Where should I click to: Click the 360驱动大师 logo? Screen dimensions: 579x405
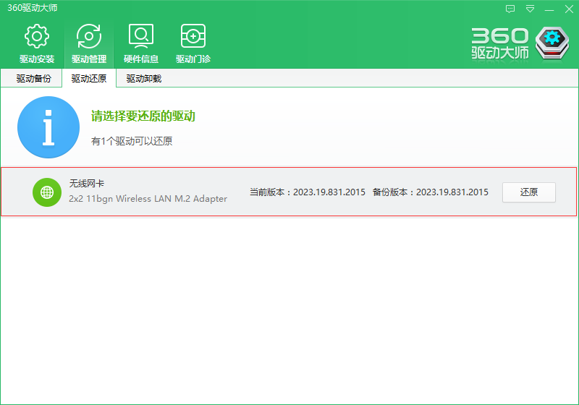[516, 43]
